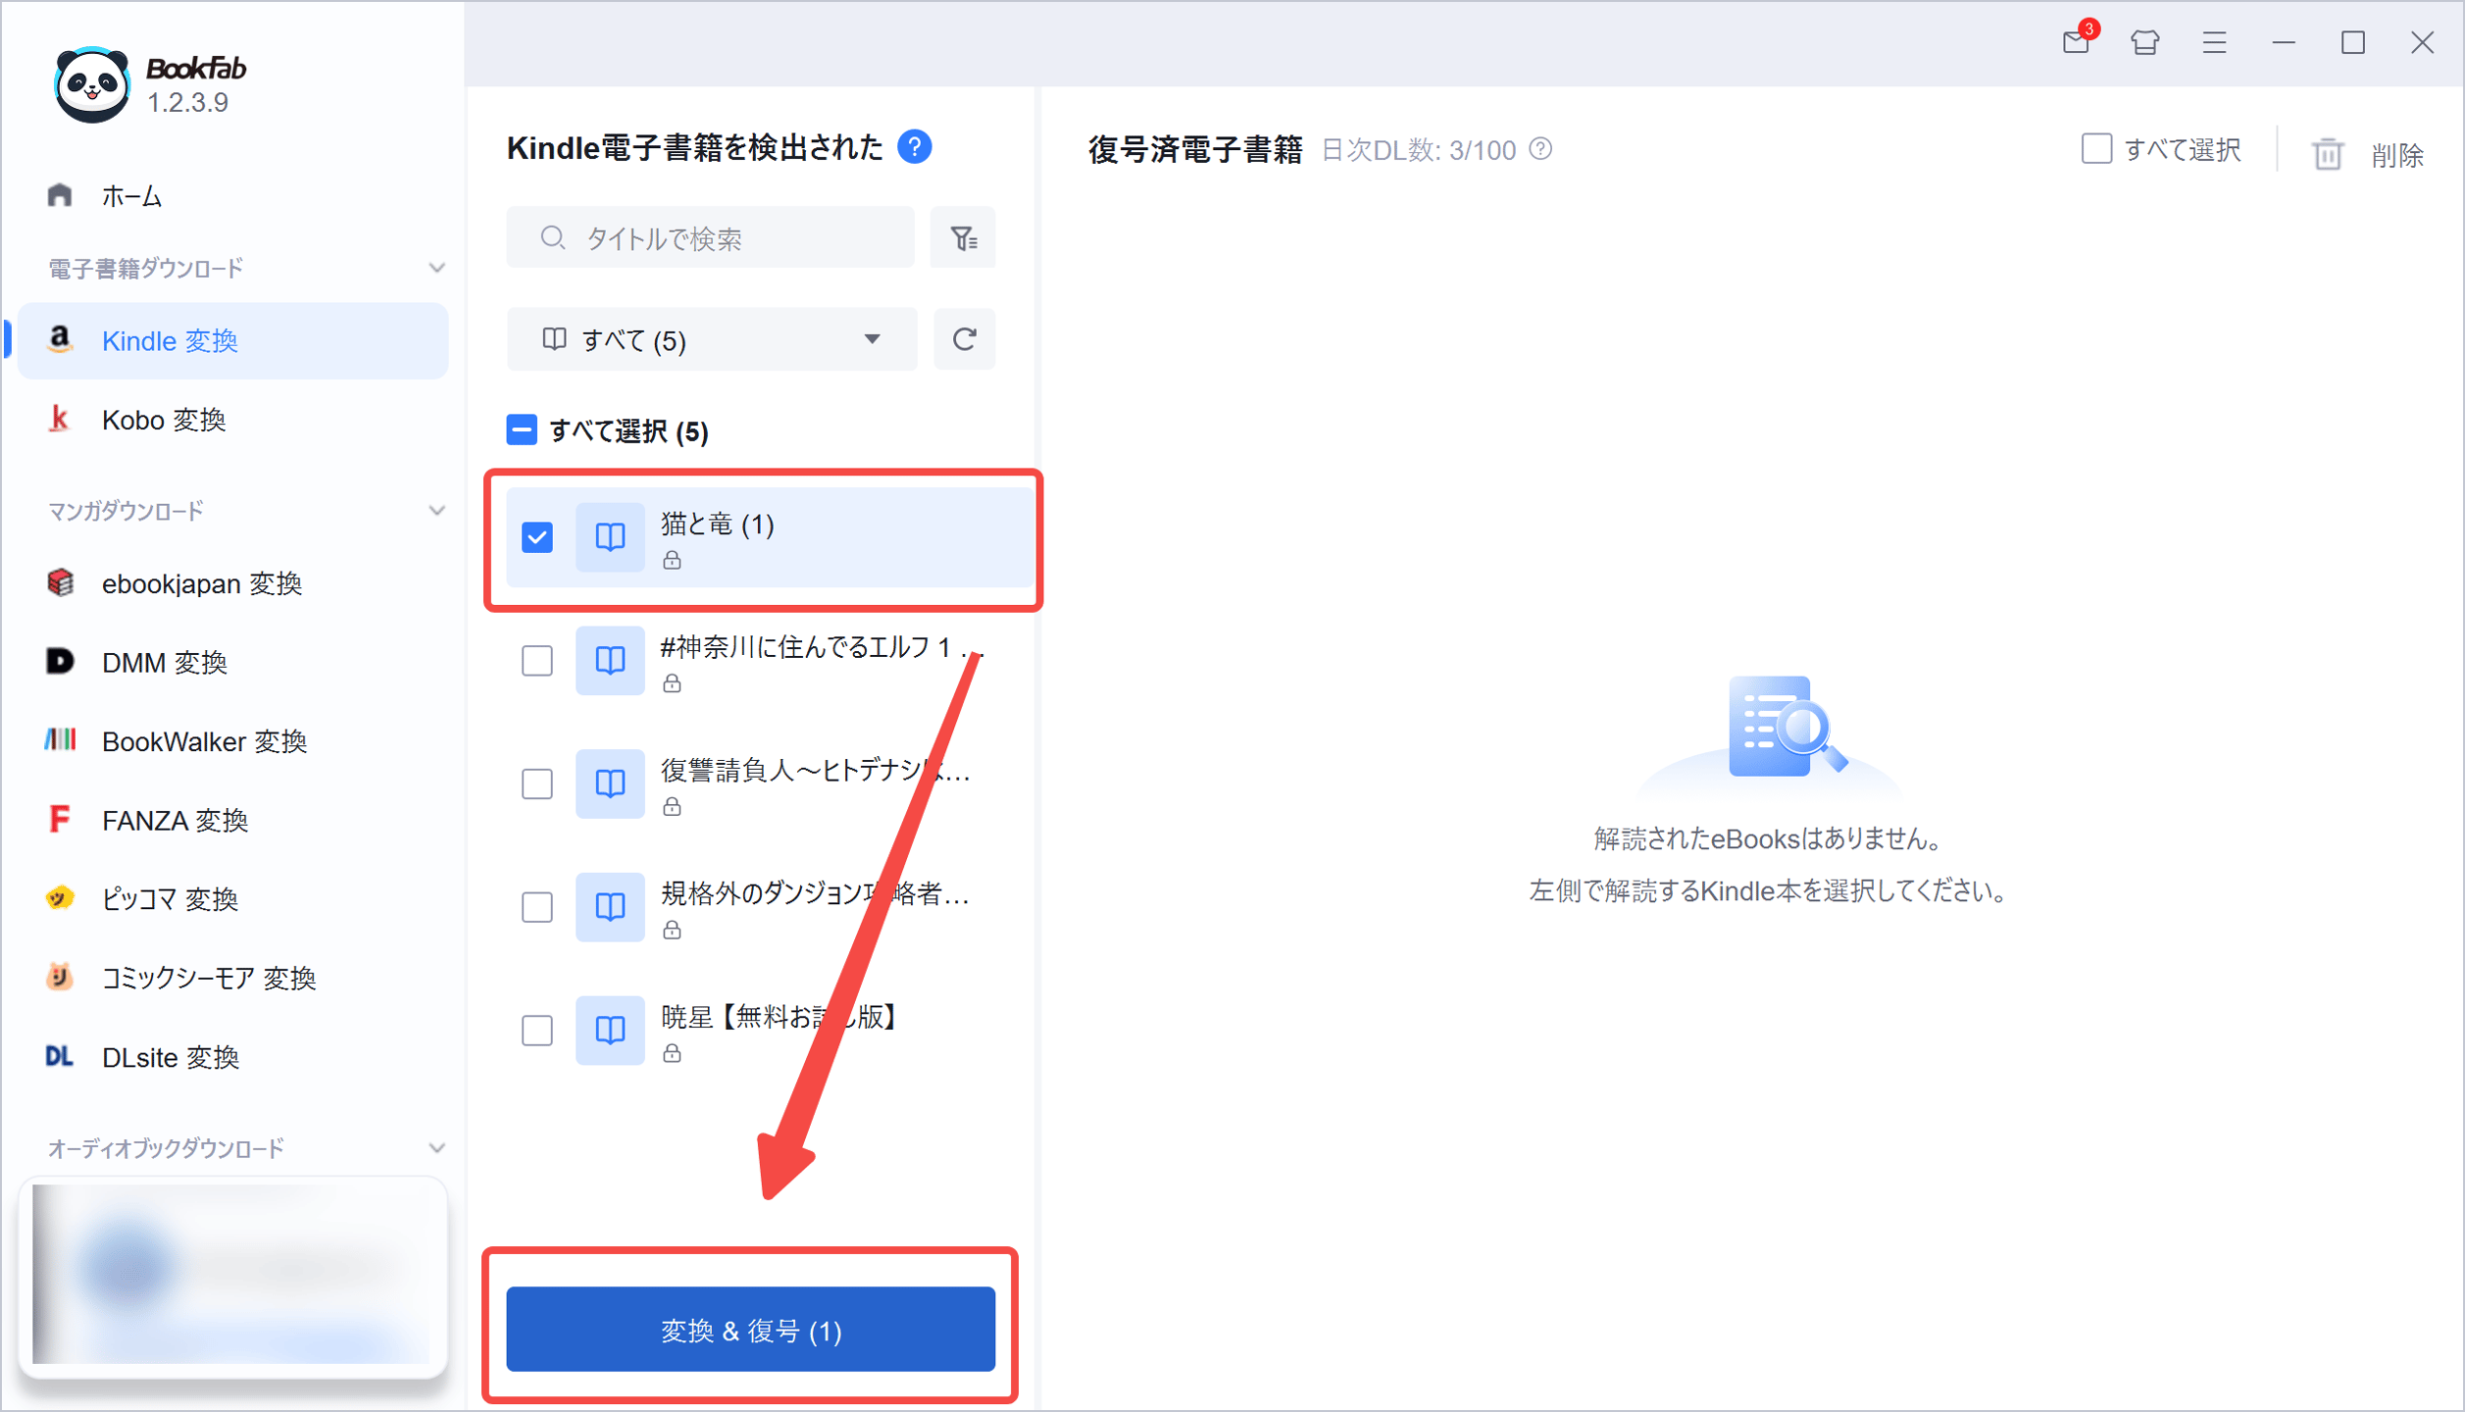2465x1412 pixels.
Task: Click the trash delete icon
Action: coord(2328,153)
